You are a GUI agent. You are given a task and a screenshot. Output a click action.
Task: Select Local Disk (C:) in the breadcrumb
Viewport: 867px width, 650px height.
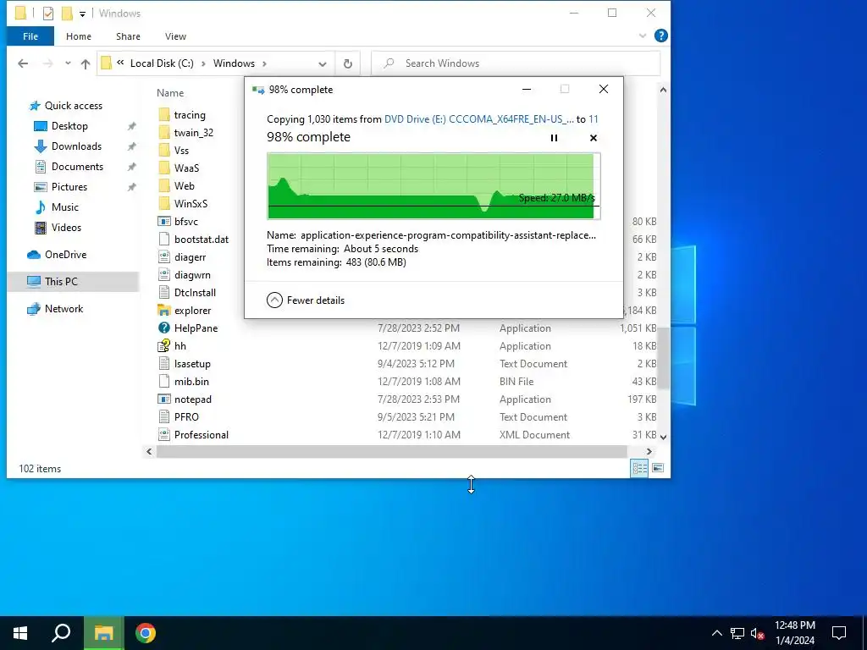coord(162,63)
